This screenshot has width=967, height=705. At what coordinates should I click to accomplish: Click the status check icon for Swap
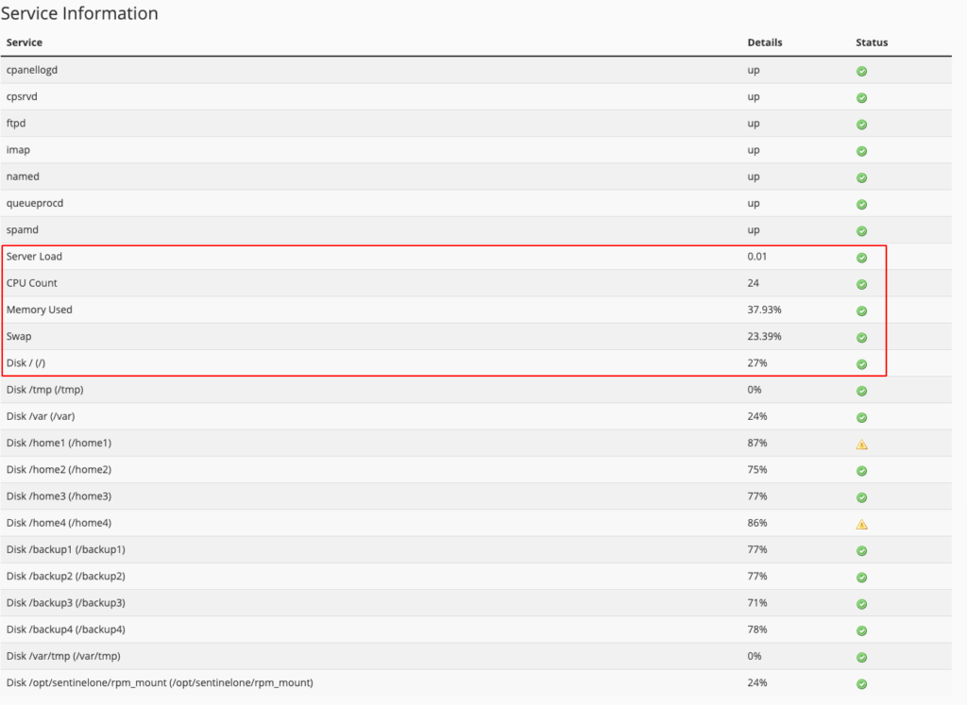[x=861, y=338]
